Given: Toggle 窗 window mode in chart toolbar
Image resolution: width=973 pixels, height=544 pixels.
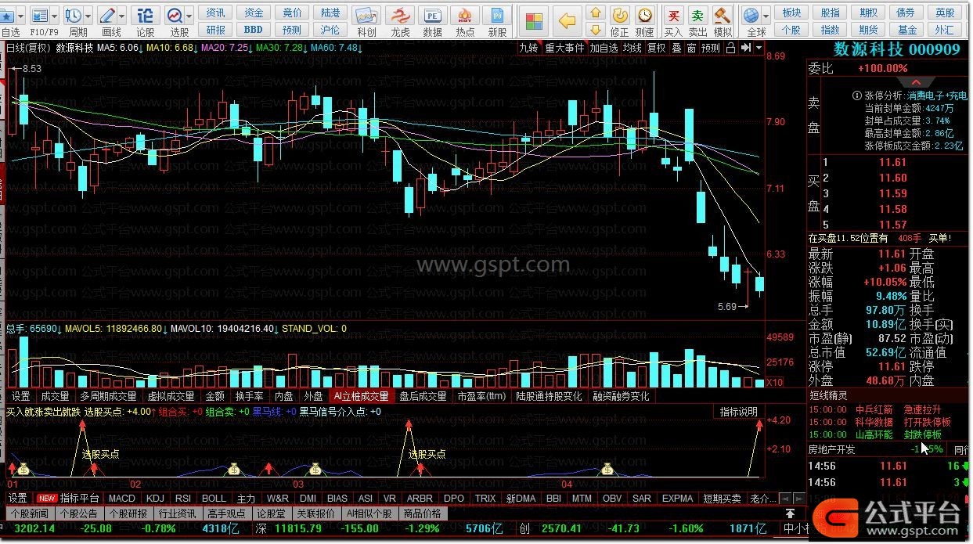Looking at the screenshot, I should [691, 48].
